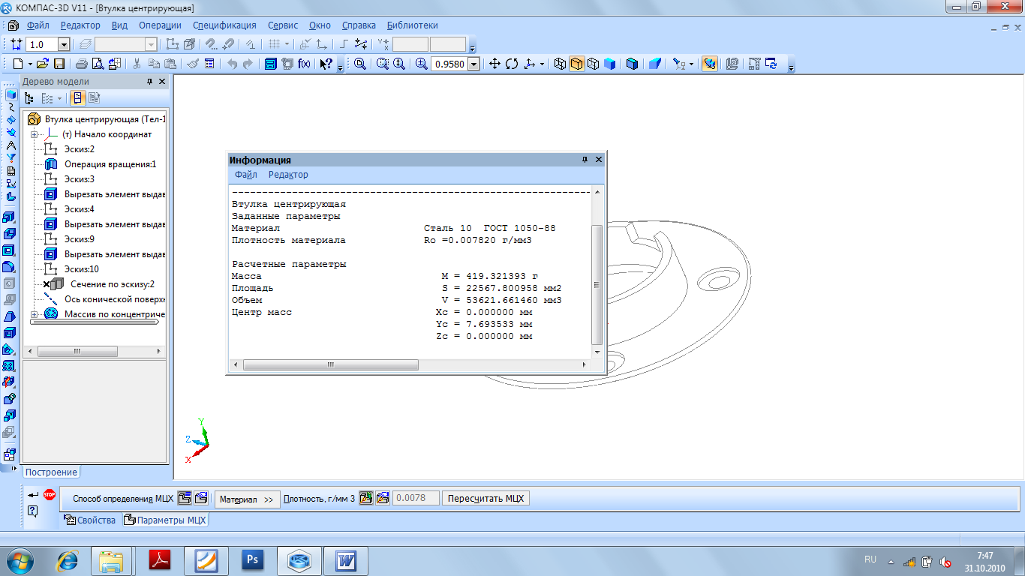Open the grid dropdown arrow
Image resolution: width=1025 pixels, height=576 pixels.
(287, 45)
